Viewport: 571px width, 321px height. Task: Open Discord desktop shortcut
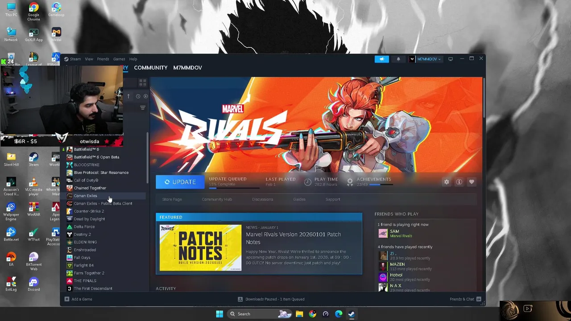pos(33,284)
